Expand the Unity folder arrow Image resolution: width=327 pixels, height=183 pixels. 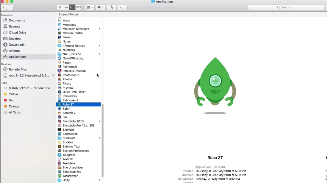pos(99,180)
